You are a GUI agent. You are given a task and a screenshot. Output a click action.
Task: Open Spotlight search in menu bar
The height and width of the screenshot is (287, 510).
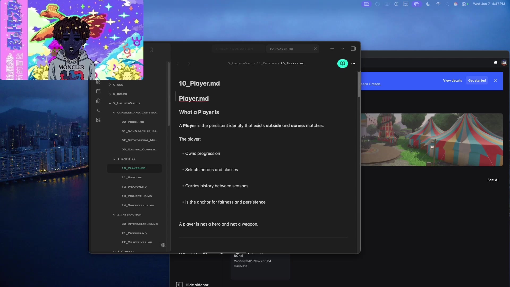click(447, 4)
